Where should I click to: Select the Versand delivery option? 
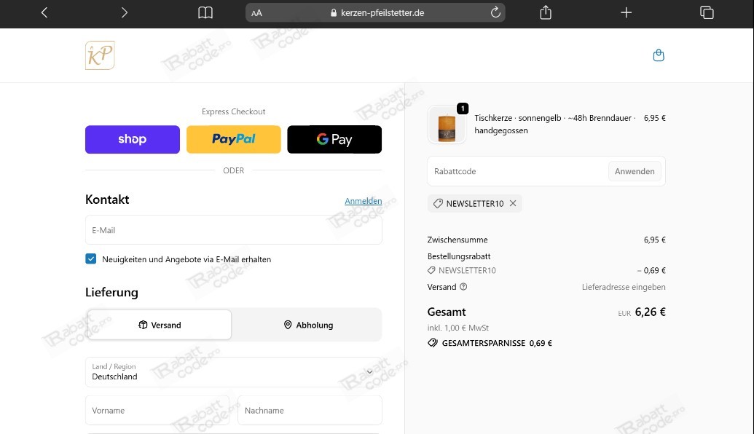160,325
